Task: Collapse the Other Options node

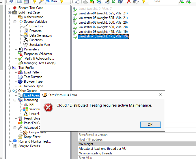Action: pos(9,91)
